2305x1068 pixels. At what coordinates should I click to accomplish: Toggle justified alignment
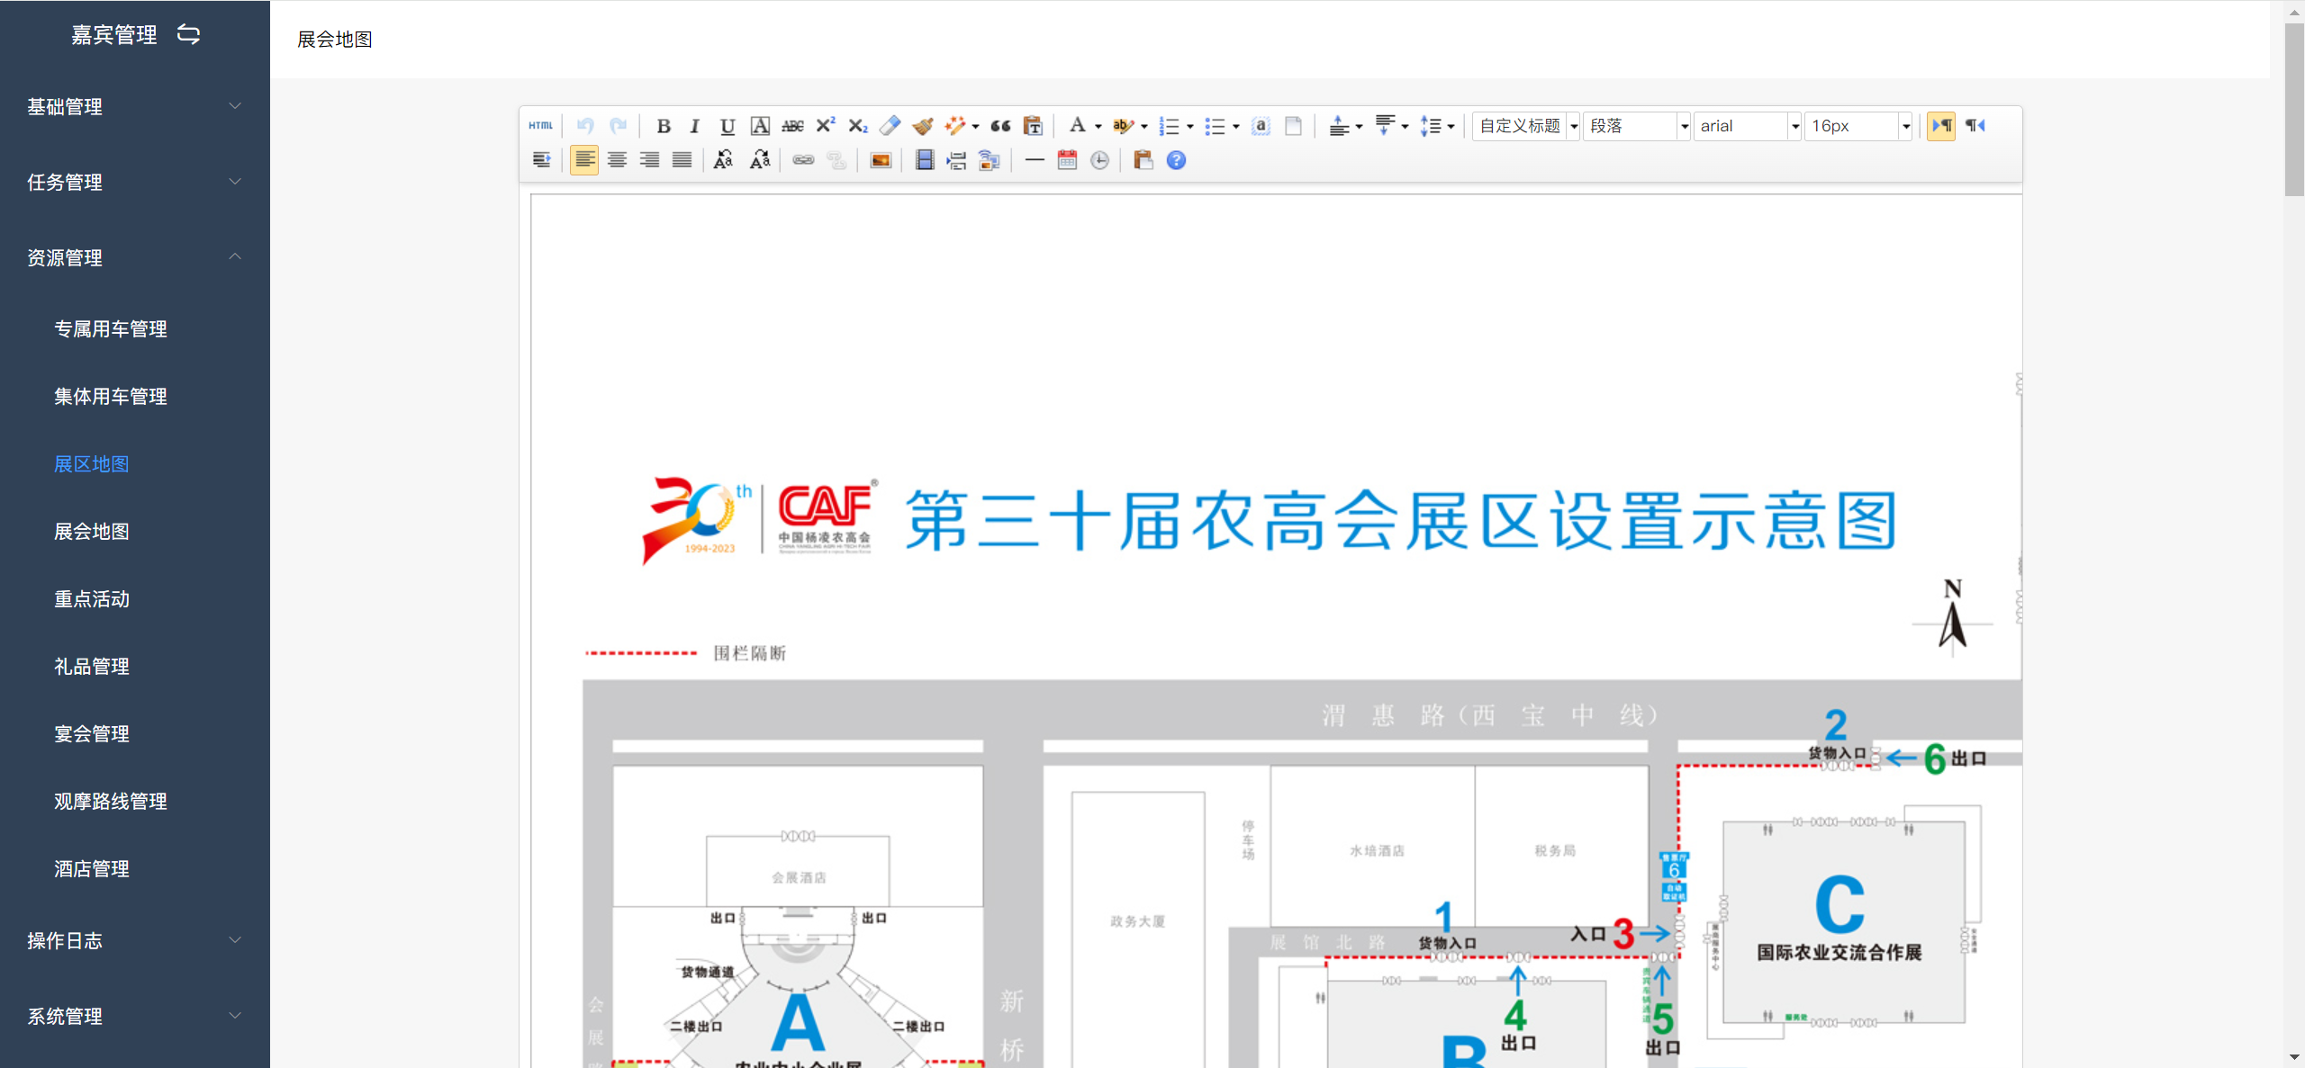682,160
